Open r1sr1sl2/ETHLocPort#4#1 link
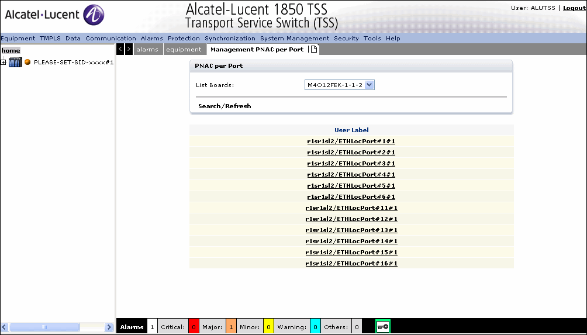 351,174
